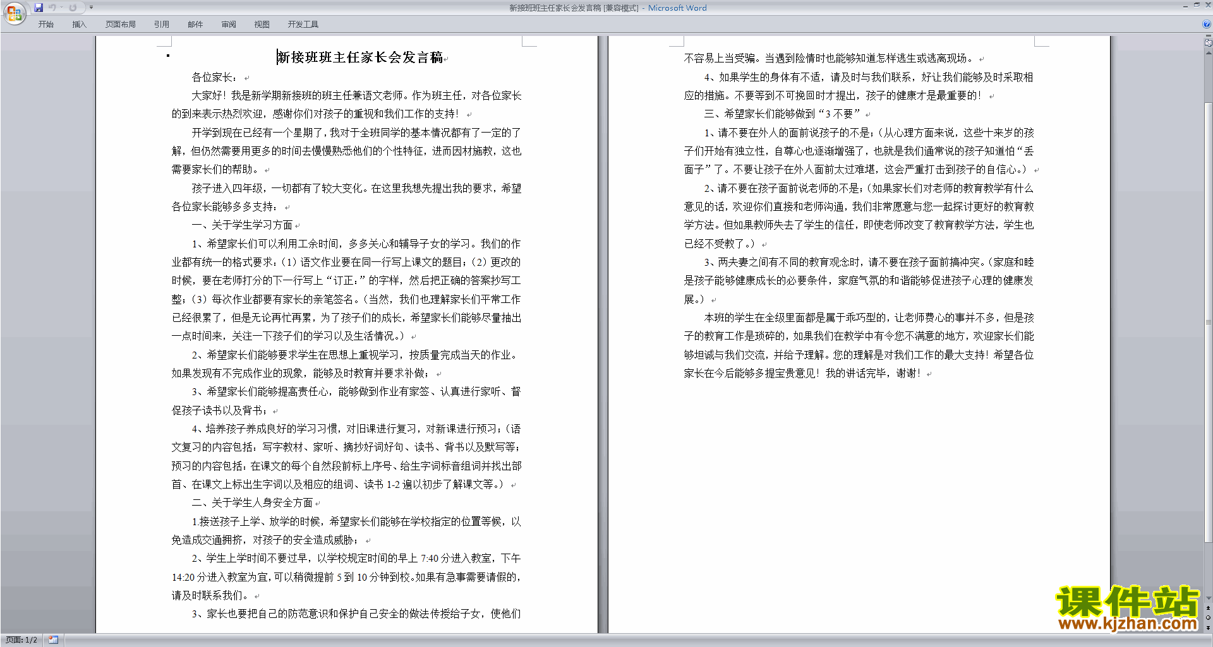The width and height of the screenshot is (1213, 647).
Task: Close the Word window
Action: pos(1207,5)
